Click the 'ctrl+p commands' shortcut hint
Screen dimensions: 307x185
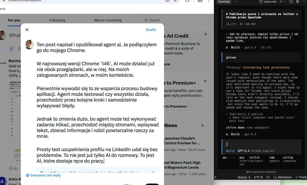tap(289, 159)
